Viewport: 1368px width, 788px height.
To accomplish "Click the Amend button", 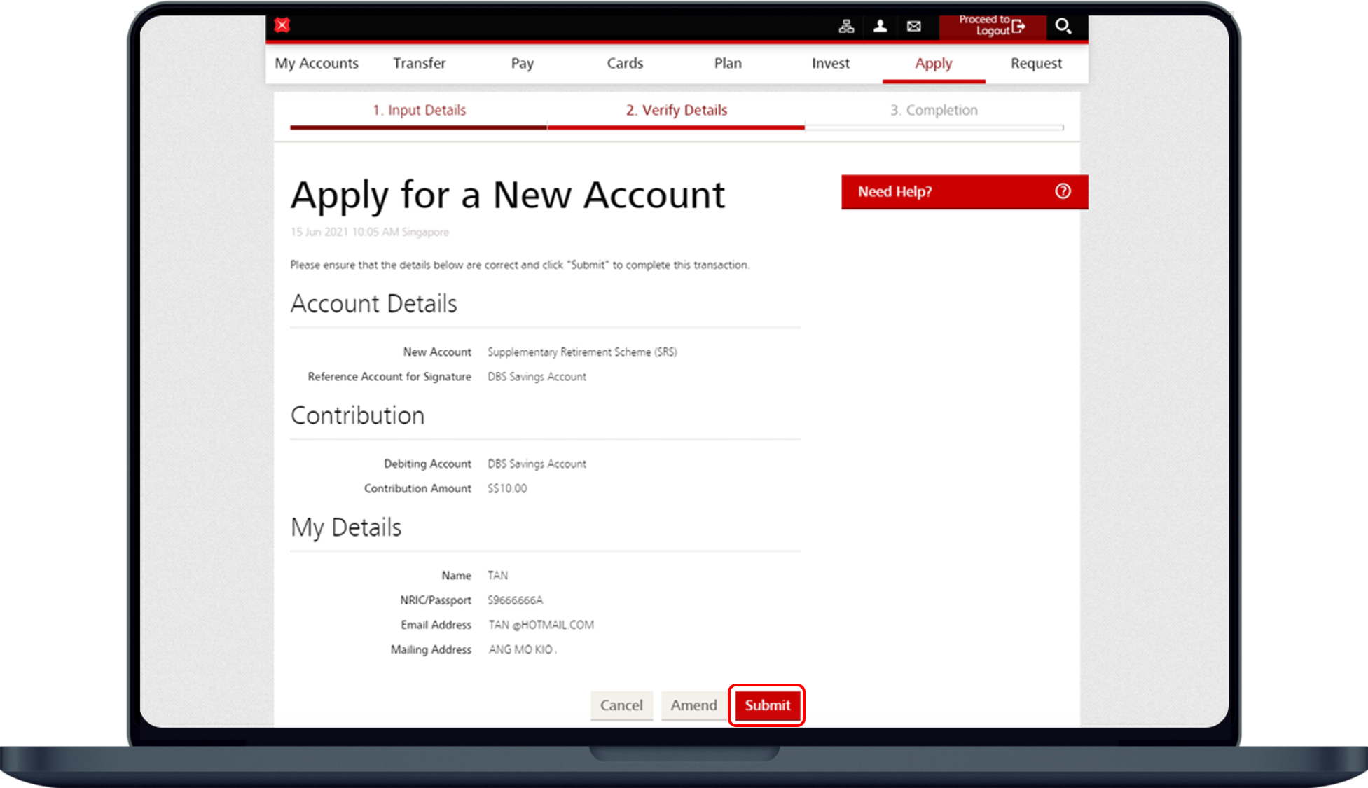I will point(693,705).
